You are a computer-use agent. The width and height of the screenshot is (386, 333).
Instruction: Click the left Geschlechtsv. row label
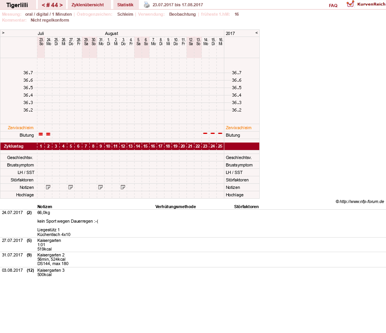tap(20, 157)
